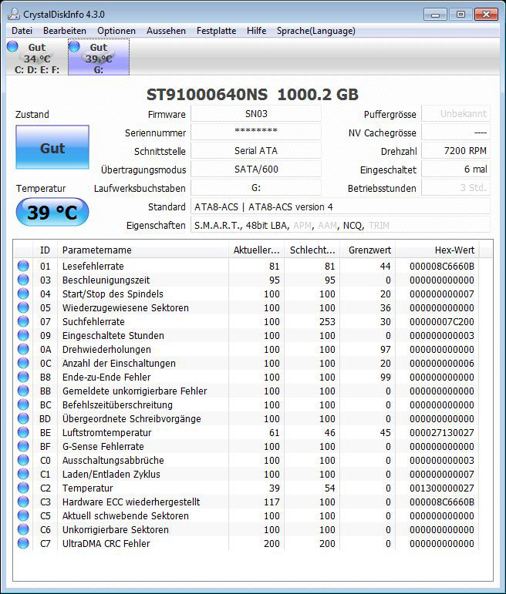The width and height of the screenshot is (506, 594).
Task: Click the status orb for Beschleunigungszeit
Action: [23, 280]
